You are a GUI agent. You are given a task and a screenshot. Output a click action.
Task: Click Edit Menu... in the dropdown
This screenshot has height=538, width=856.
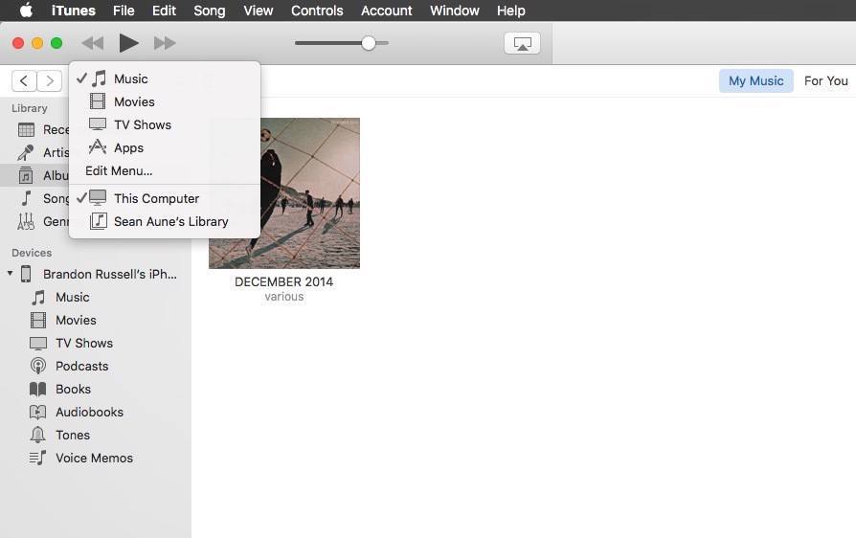click(x=119, y=170)
